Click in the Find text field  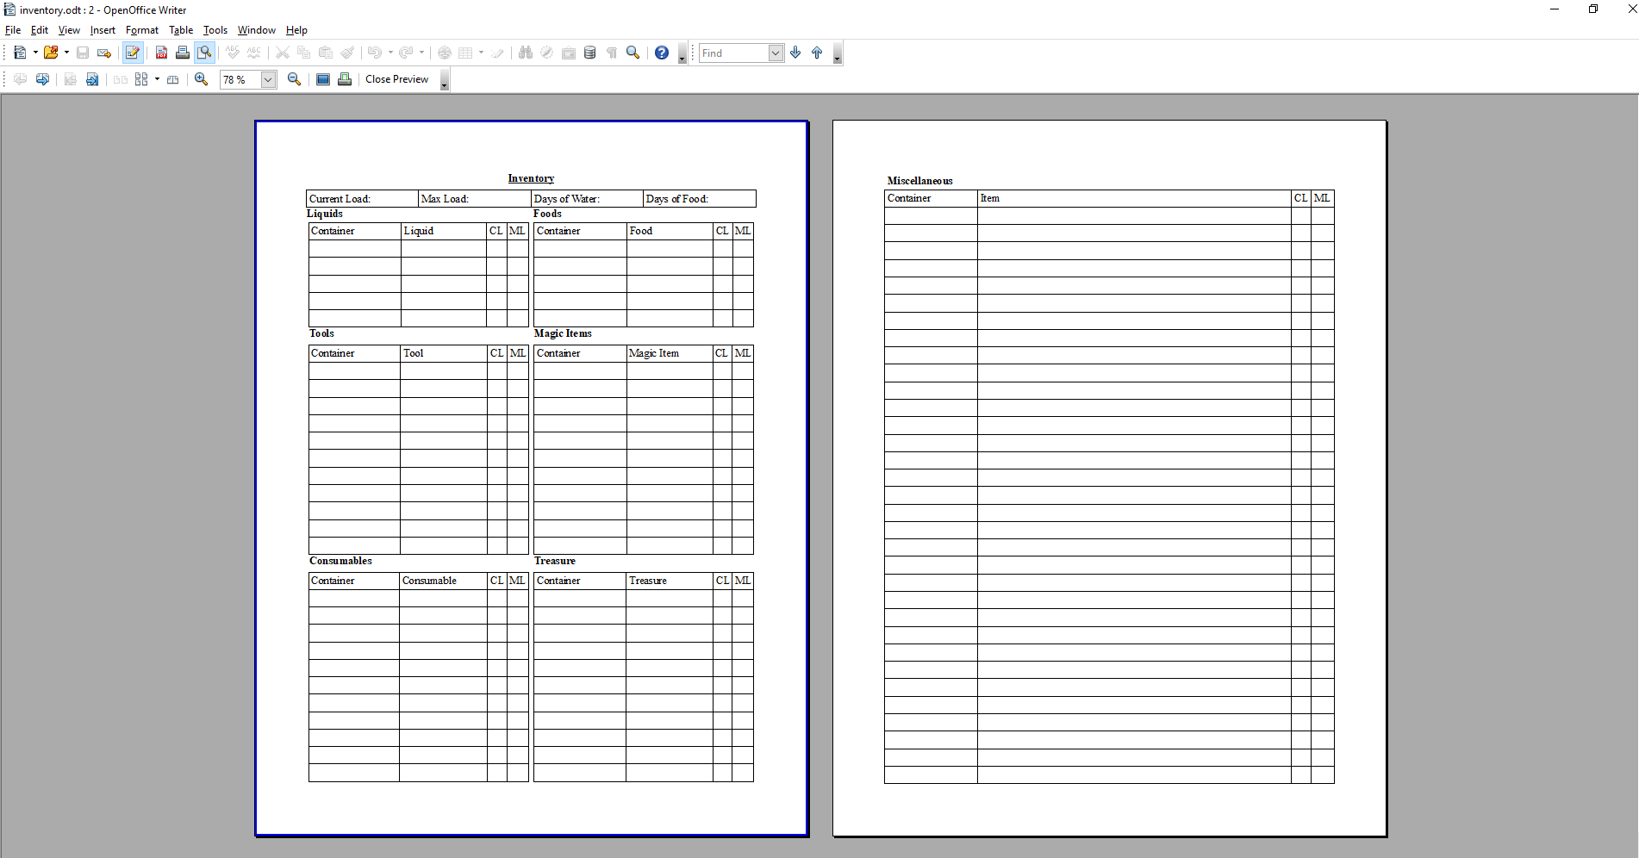(733, 53)
